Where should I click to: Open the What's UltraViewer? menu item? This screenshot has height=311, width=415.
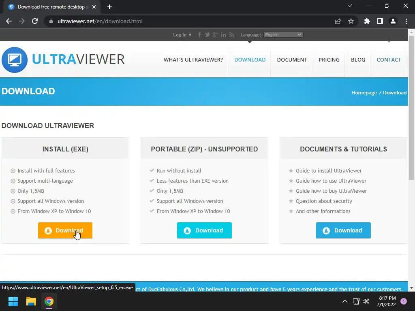click(193, 60)
